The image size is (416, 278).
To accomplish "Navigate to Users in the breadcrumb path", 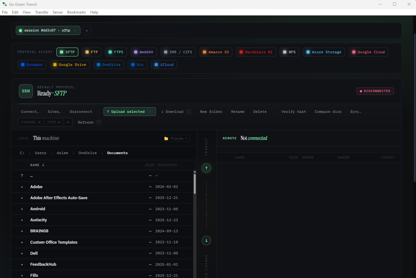I will pos(40,153).
